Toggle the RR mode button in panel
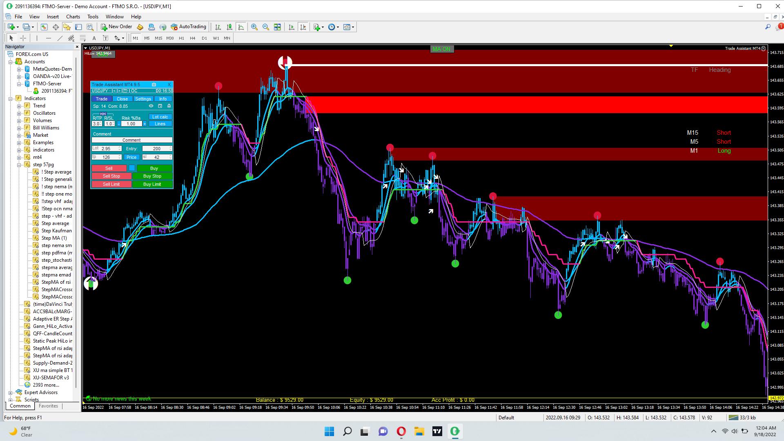Screen dimensions: 784x441 (x=103, y=114)
